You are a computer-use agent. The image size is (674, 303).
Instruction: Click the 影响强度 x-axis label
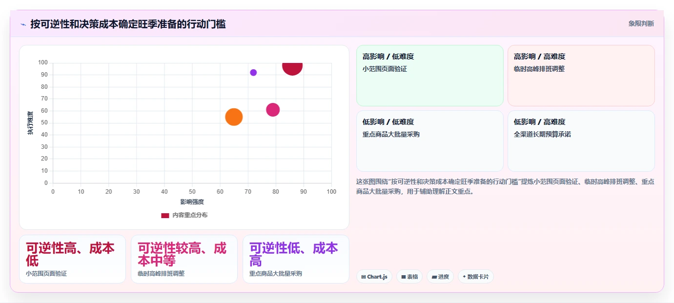[192, 202]
